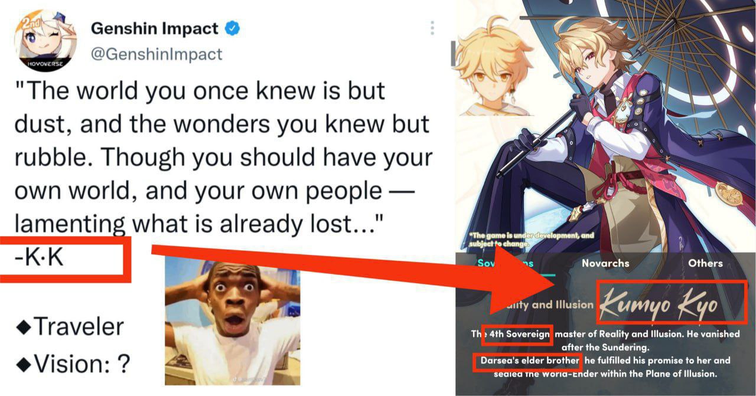Click the blue verified checkmark badge
The image size is (756, 396).
click(x=233, y=28)
